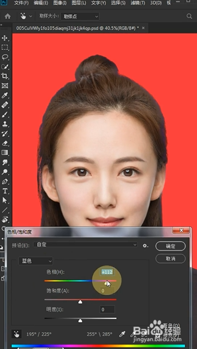
Task: Click the 明度(I): label
Action: (x=55, y=310)
